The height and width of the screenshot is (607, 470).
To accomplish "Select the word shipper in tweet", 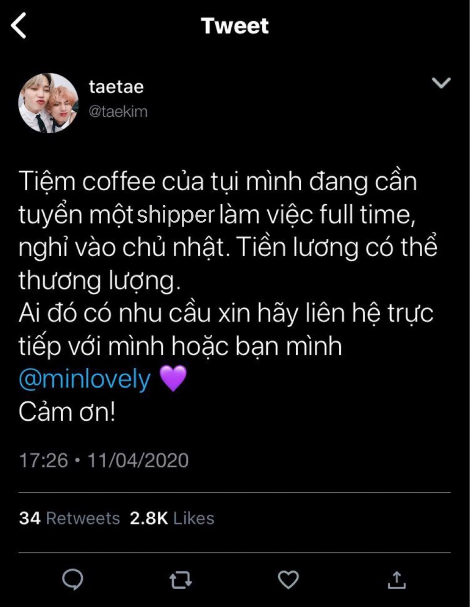I will coord(176,215).
